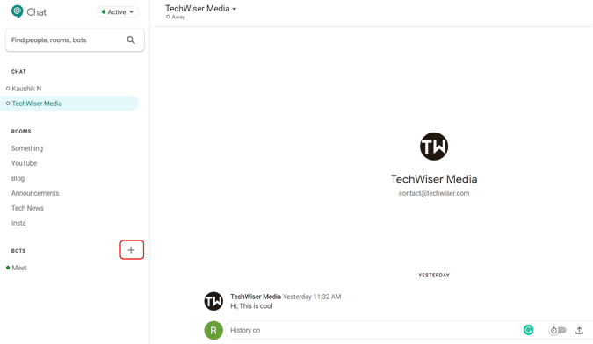Click the Grammarly icon in message box
Viewport: 593px width, 344px height.
tap(528, 330)
